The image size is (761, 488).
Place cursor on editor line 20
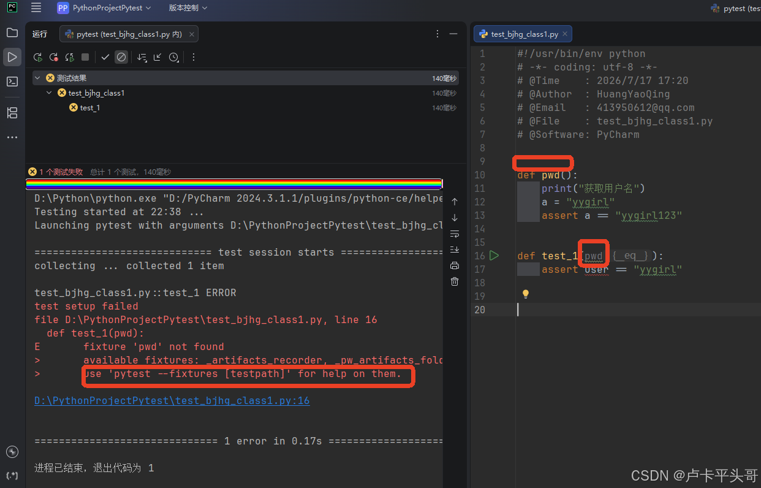pos(637,310)
